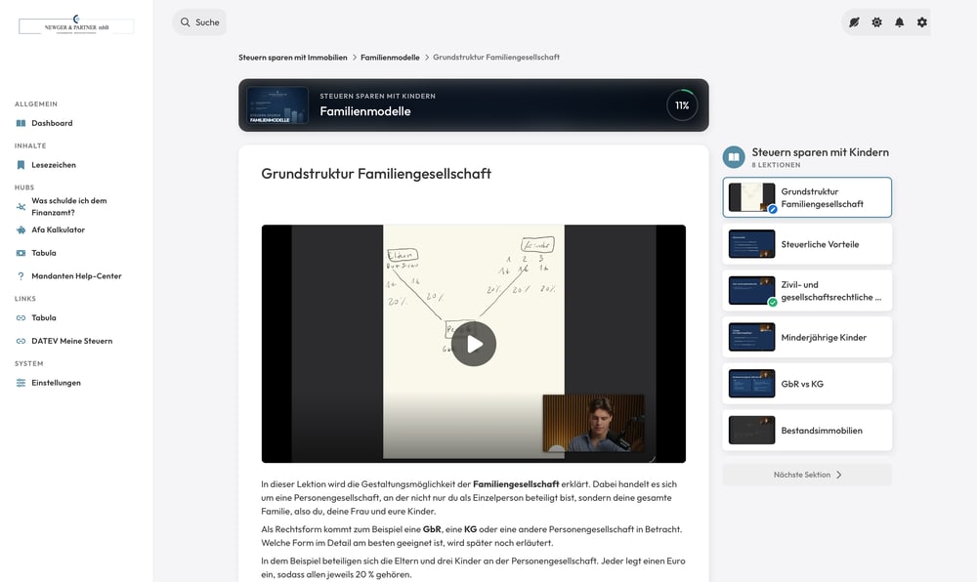The height and width of the screenshot is (582, 977).
Task: Select lesson Steuerliche Vorteile
Action: coord(807,244)
